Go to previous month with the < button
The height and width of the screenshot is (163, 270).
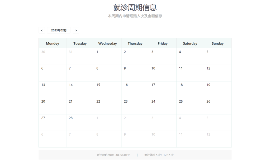(42, 30)
